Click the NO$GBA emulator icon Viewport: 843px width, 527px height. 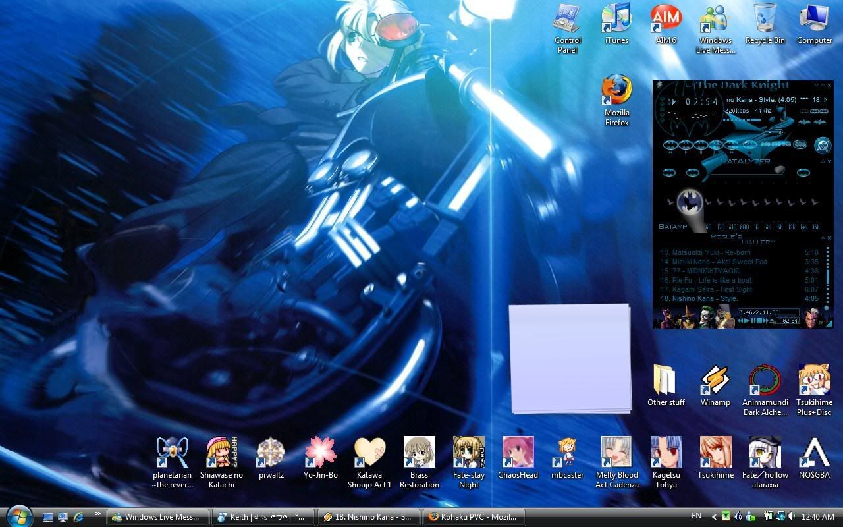coord(814,453)
